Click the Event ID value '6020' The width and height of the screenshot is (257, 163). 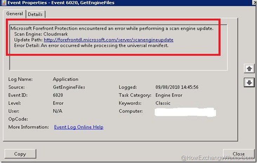click(58, 95)
